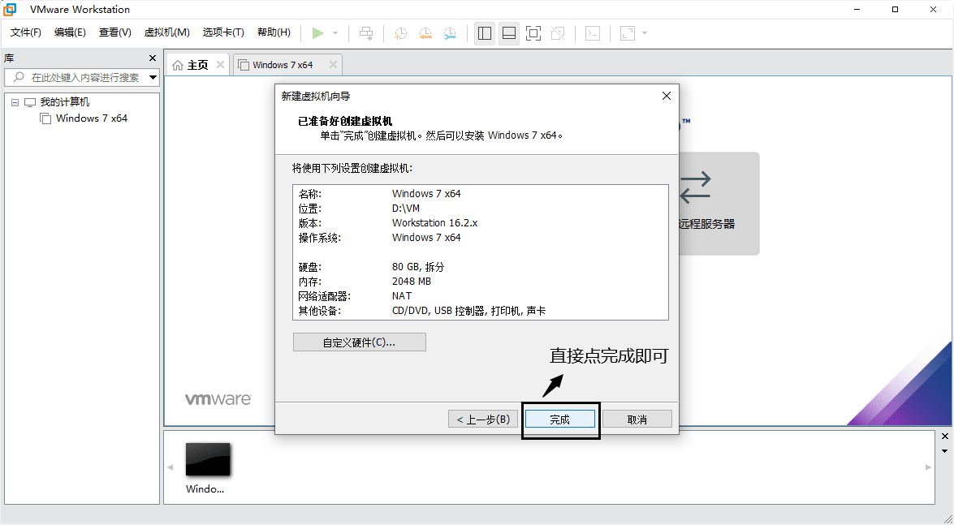
Task: Close the Windows 7 x64 tab
Action: point(333,64)
